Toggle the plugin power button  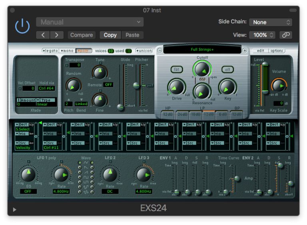tap(22, 26)
